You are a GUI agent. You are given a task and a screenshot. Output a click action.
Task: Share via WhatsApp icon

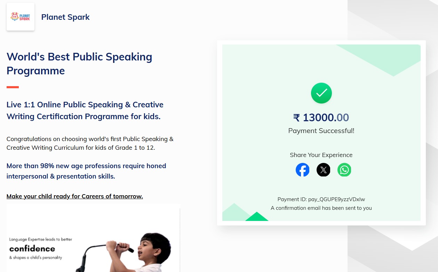[344, 170]
